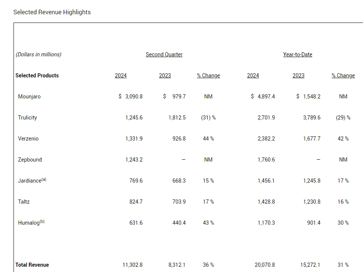The width and height of the screenshot is (363, 272).
Task: Select Trulicity value 3,789.6
Action: [x=312, y=118]
